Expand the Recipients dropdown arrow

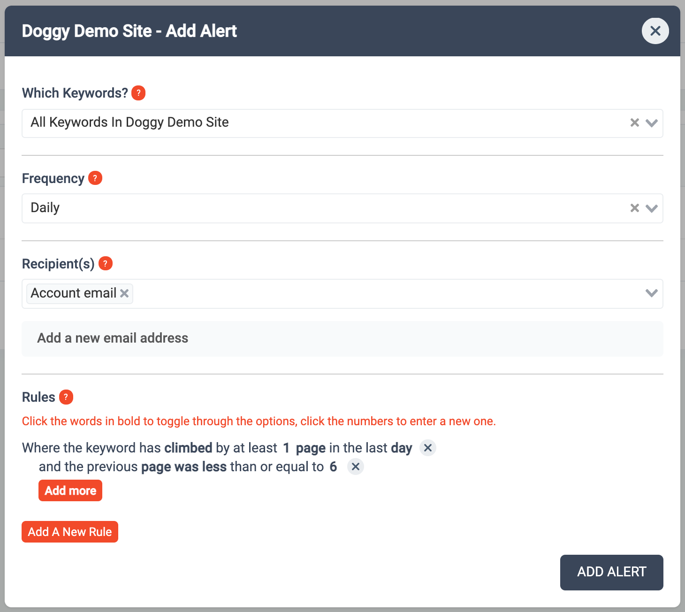tap(652, 293)
